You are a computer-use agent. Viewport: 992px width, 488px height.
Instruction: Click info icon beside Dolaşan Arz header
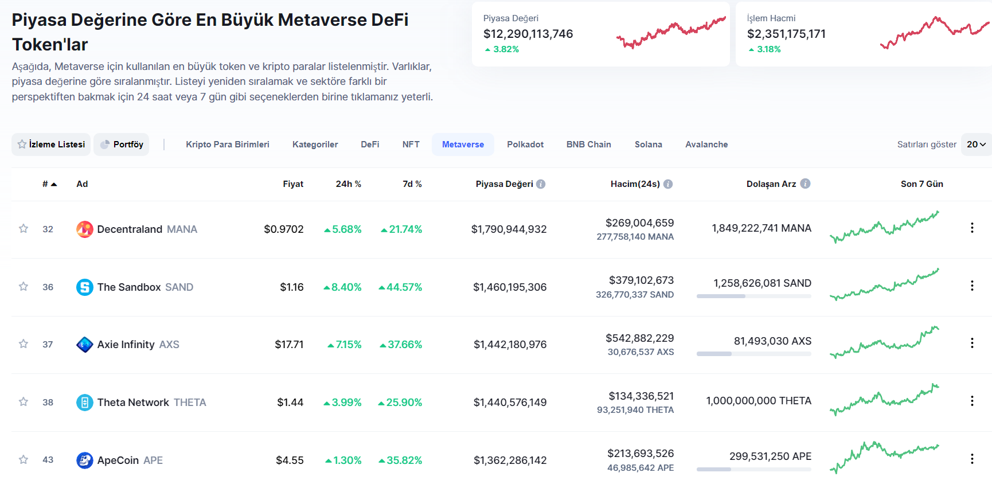805,184
